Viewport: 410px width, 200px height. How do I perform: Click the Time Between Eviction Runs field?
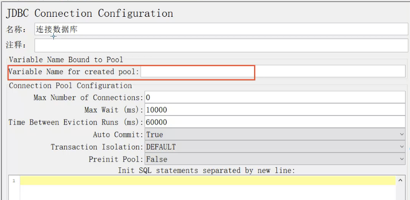pyautogui.click(x=274, y=122)
